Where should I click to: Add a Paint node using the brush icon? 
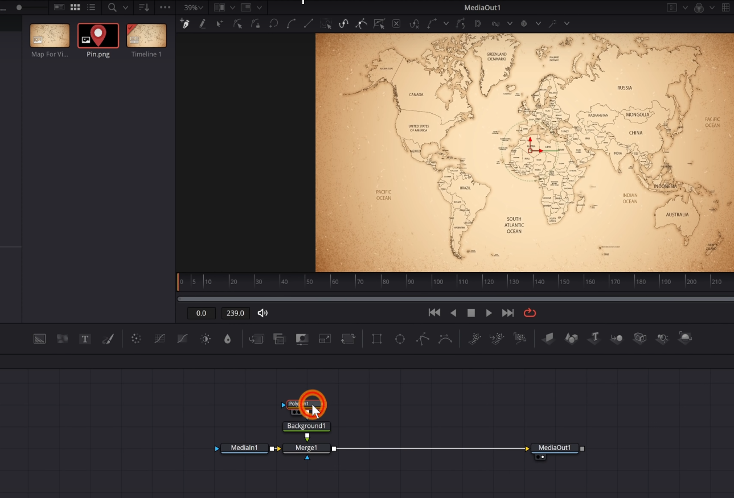coord(108,339)
